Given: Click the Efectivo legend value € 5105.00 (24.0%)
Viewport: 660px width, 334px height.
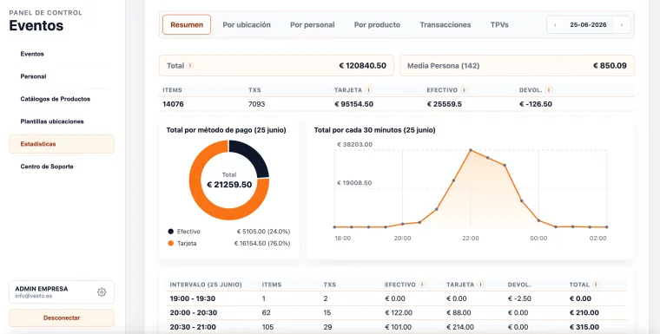Looking at the screenshot, I should coord(263,232).
